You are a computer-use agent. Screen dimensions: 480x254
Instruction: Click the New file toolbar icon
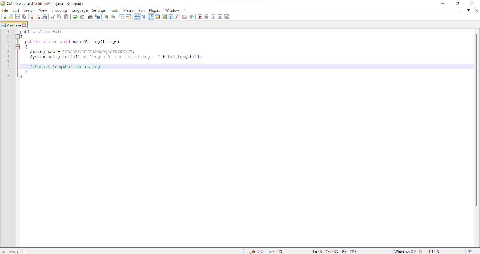4,17
